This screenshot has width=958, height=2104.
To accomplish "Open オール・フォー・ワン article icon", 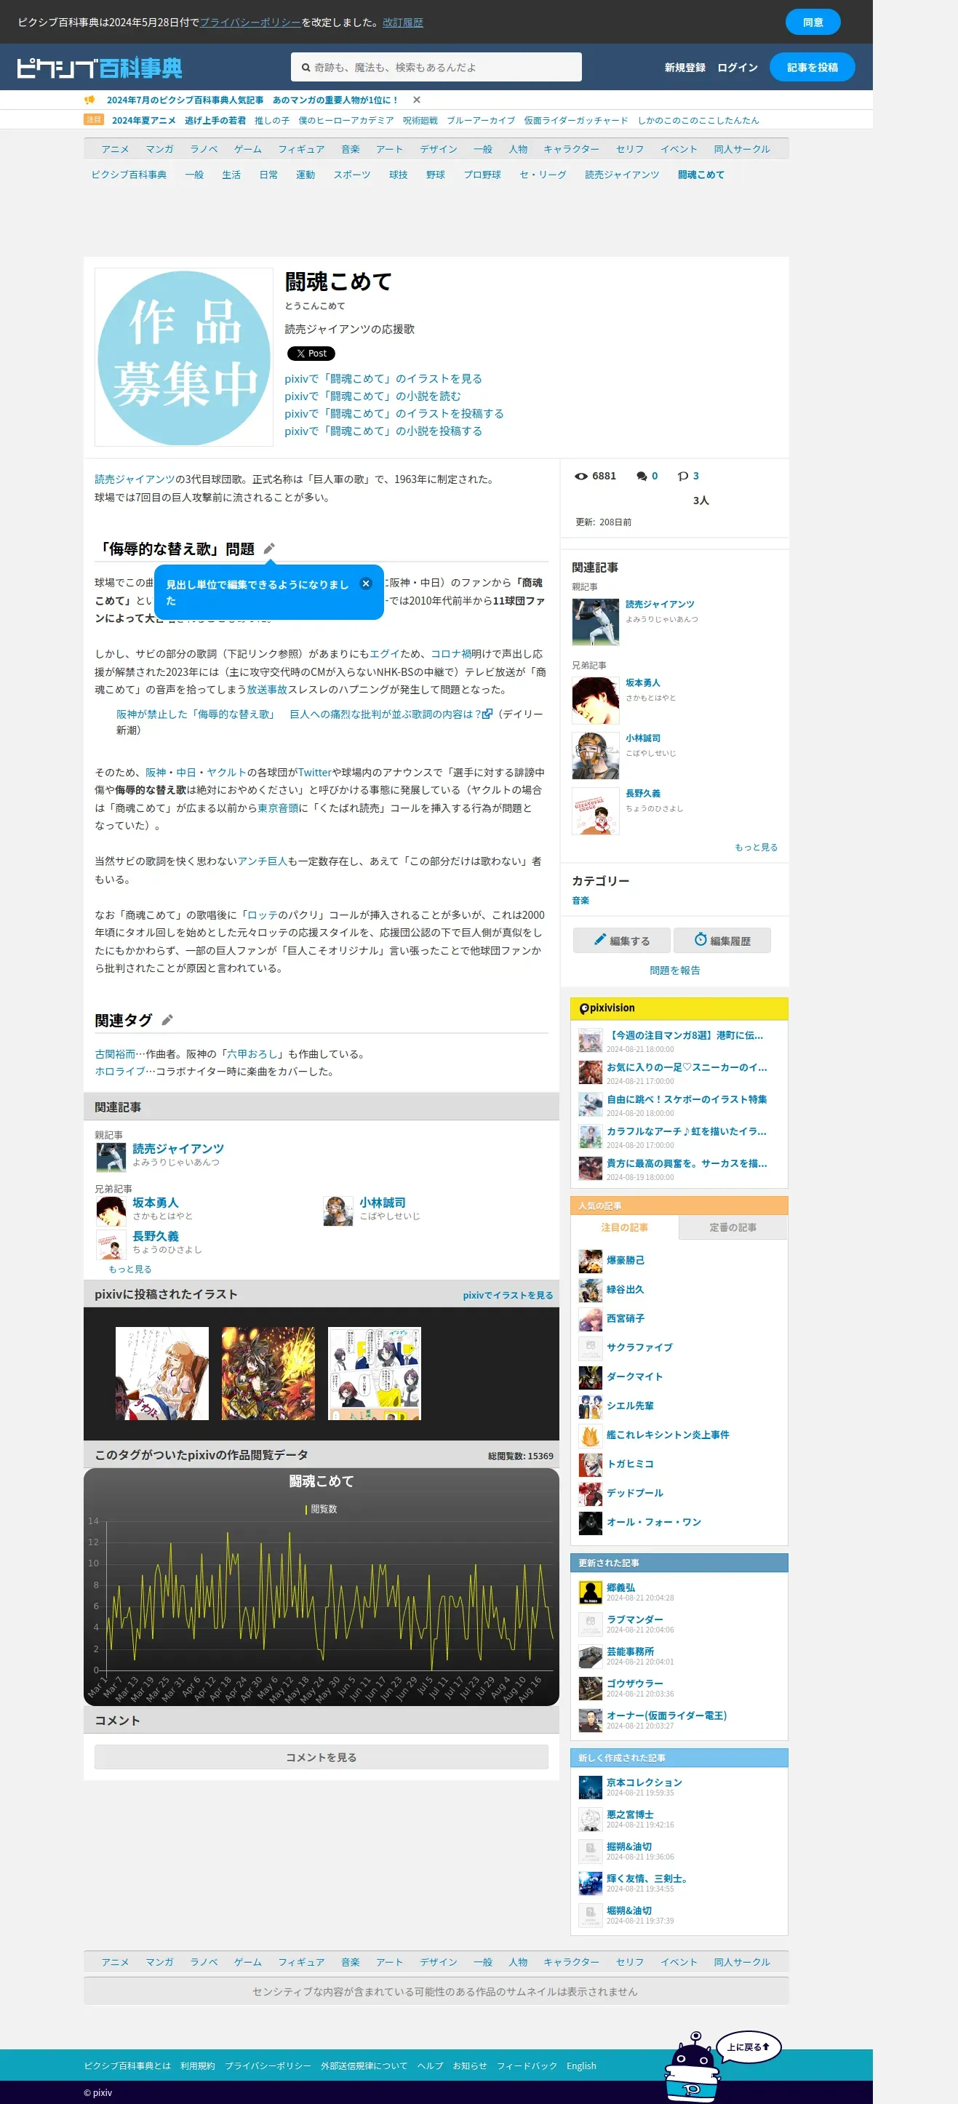I will 590,1523.
